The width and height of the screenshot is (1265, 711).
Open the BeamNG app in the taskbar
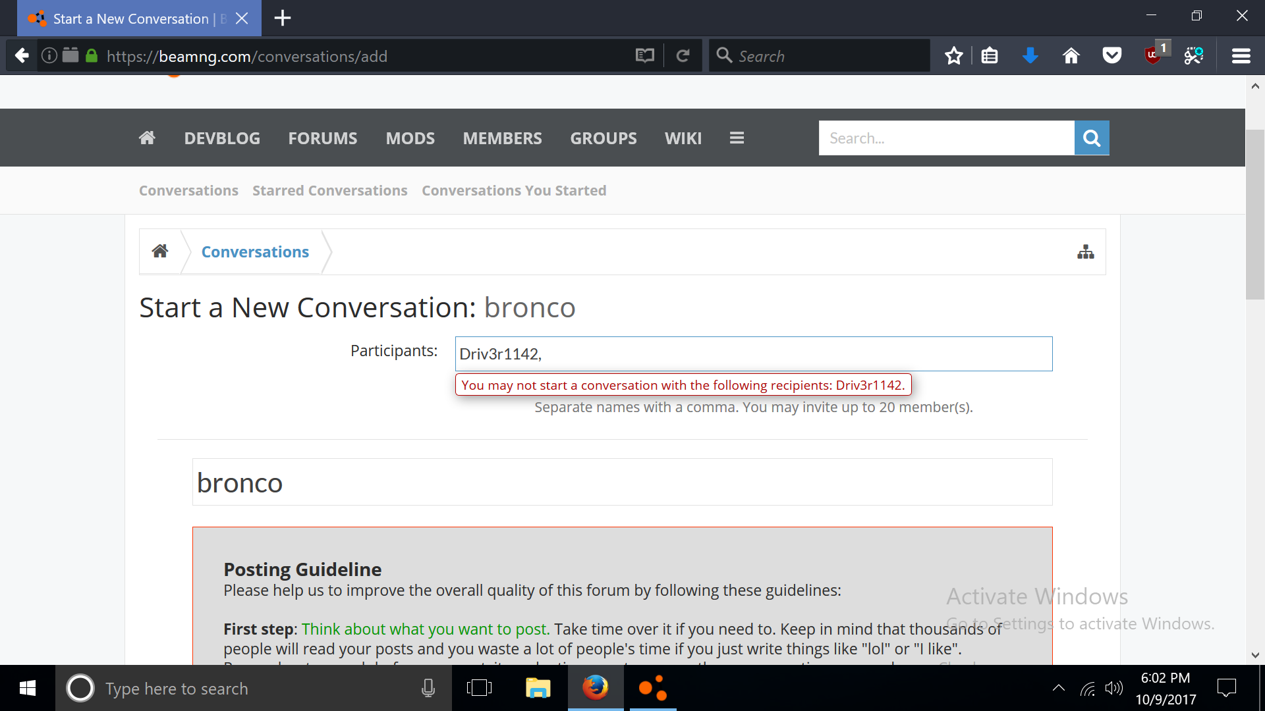click(x=653, y=688)
